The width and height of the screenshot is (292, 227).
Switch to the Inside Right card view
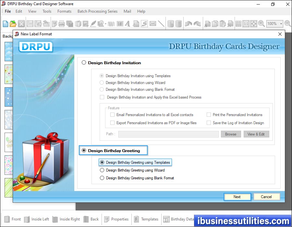(x=66, y=219)
